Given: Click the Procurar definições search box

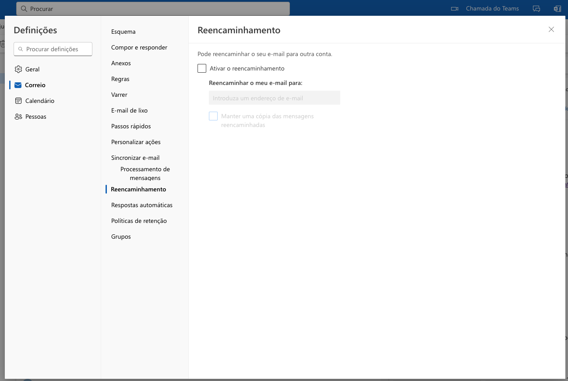Looking at the screenshot, I should coord(53,49).
